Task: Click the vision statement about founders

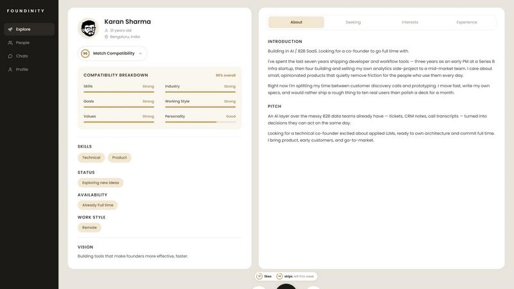Action: pyautogui.click(x=133, y=256)
